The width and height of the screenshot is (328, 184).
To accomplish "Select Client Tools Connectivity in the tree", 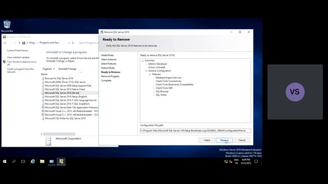I will 169,81.
